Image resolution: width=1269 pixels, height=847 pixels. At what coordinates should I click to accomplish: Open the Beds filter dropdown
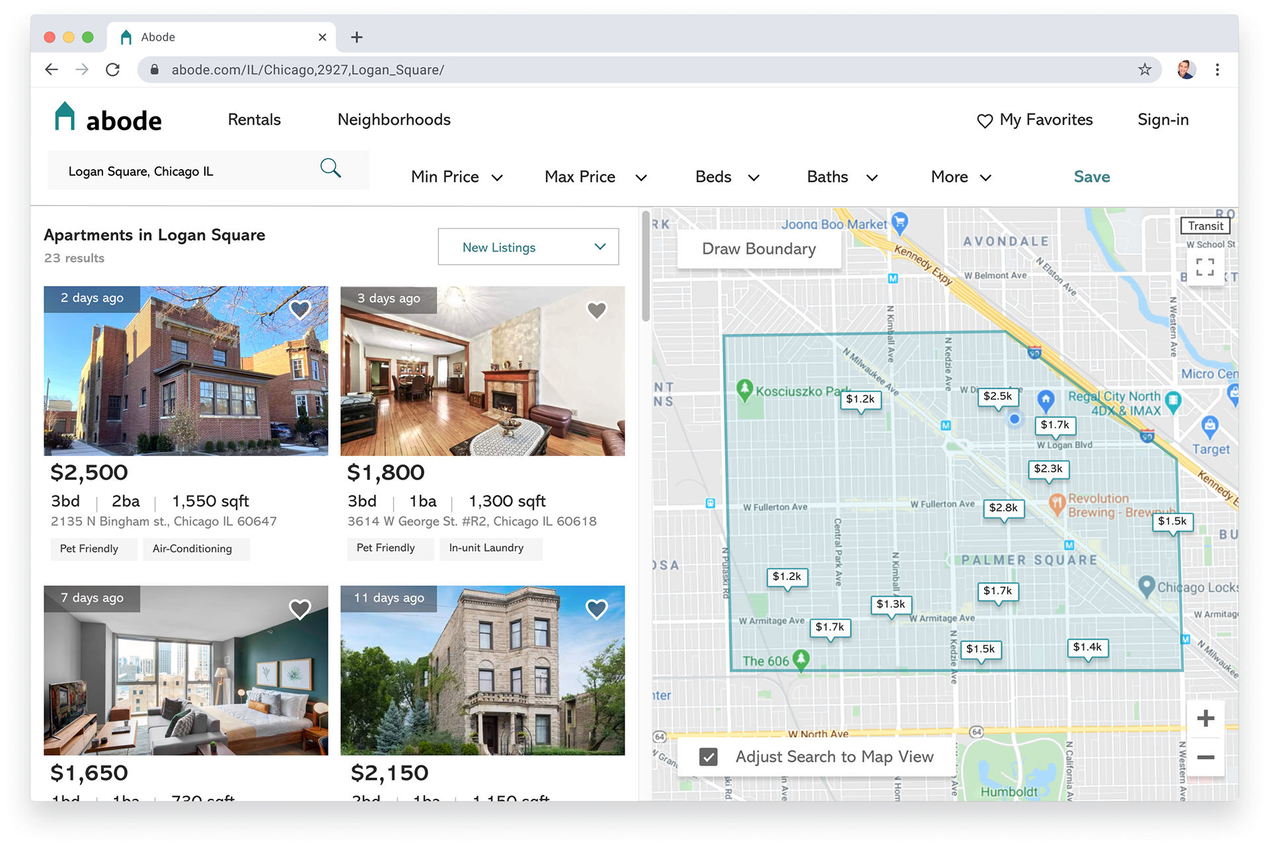(x=728, y=177)
